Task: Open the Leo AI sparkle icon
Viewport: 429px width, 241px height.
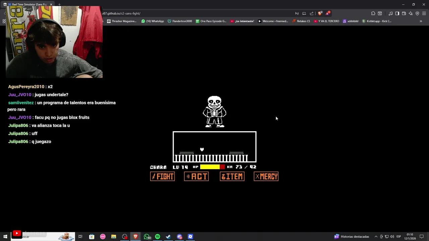Action: 411,13
